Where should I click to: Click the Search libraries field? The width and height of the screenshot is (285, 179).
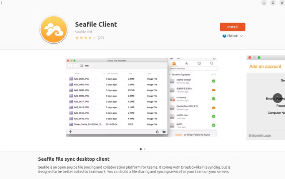[193, 68]
